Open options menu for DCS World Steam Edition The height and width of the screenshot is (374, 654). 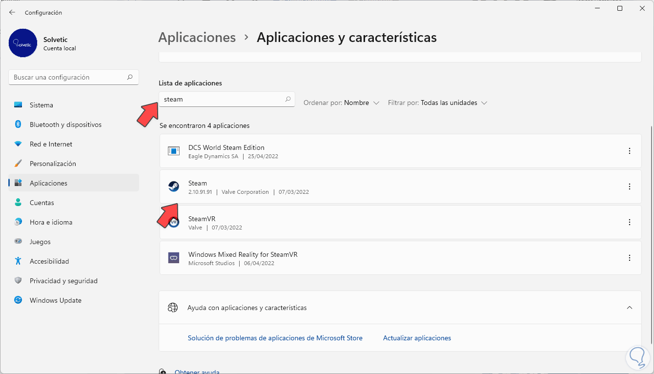tap(630, 151)
